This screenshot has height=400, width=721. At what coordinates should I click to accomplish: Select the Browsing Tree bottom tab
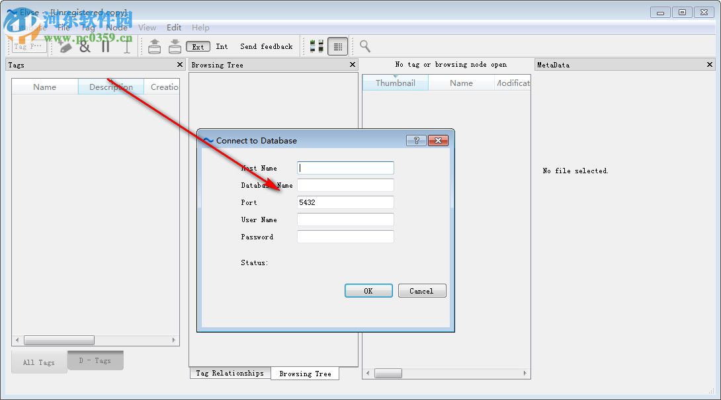306,374
